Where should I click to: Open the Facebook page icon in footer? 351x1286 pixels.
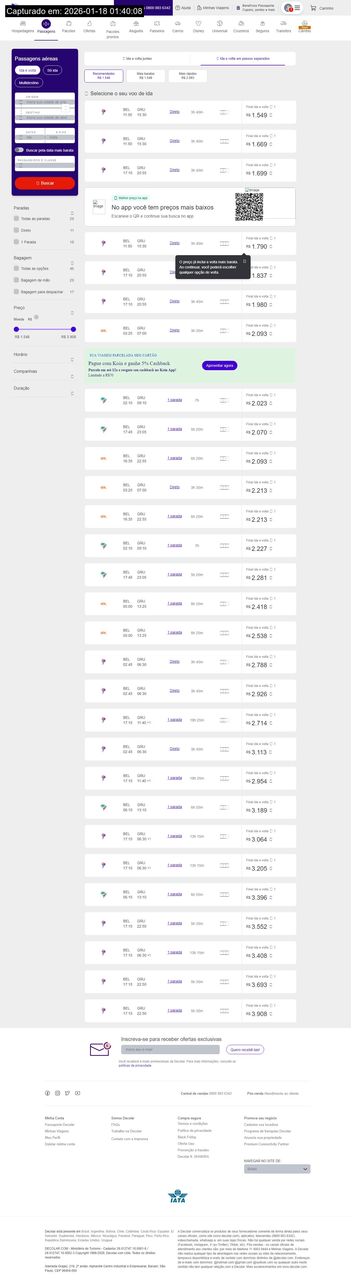(x=47, y=1093)
